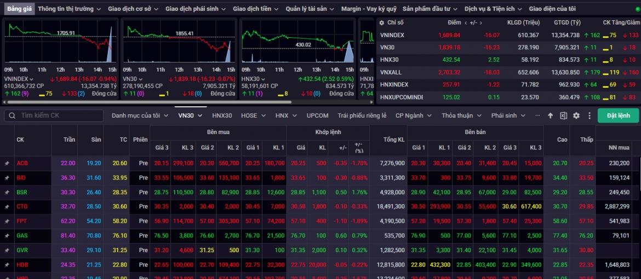
Task: Click BSR matched price 28.85 under Khớp lệnh
Action: (297, 193)
